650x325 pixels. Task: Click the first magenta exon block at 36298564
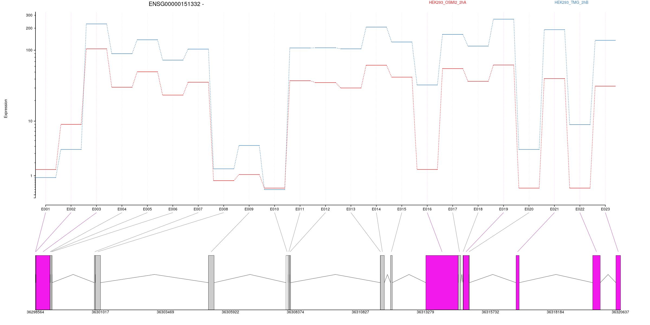(43, 282)
